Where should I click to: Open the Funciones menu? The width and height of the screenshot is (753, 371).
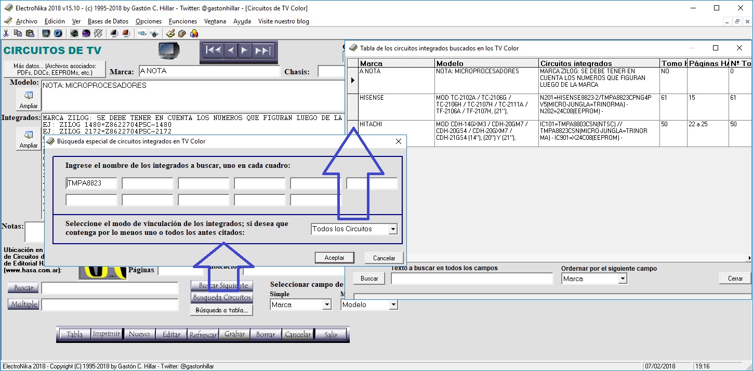(x=183, y=21)
